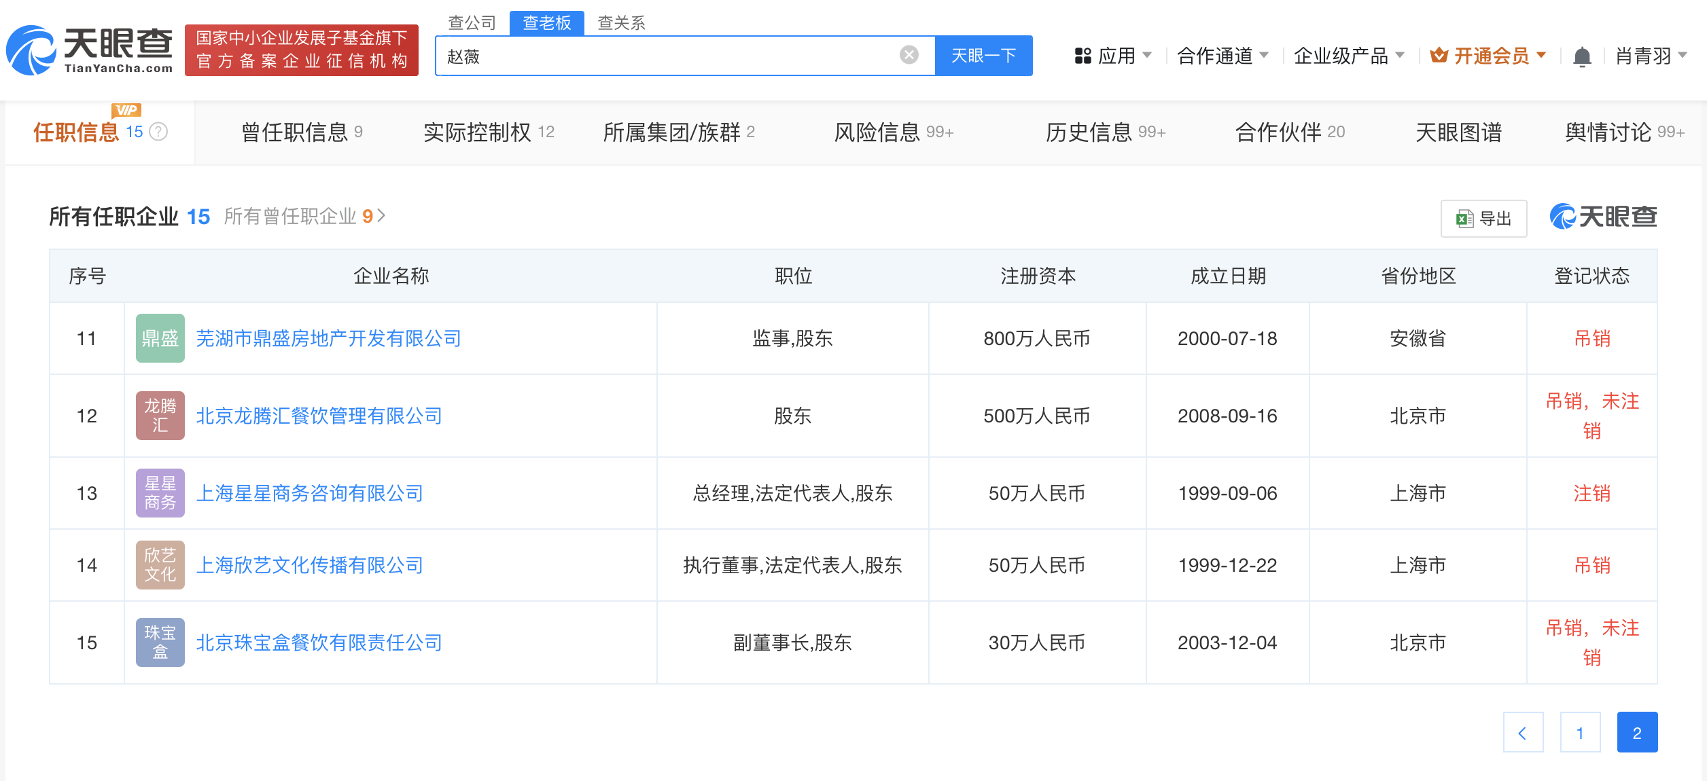Click the 星星商务 company logo thumbnail
Viewport: 1707px width, 781px height.
[x=160, y=493]
